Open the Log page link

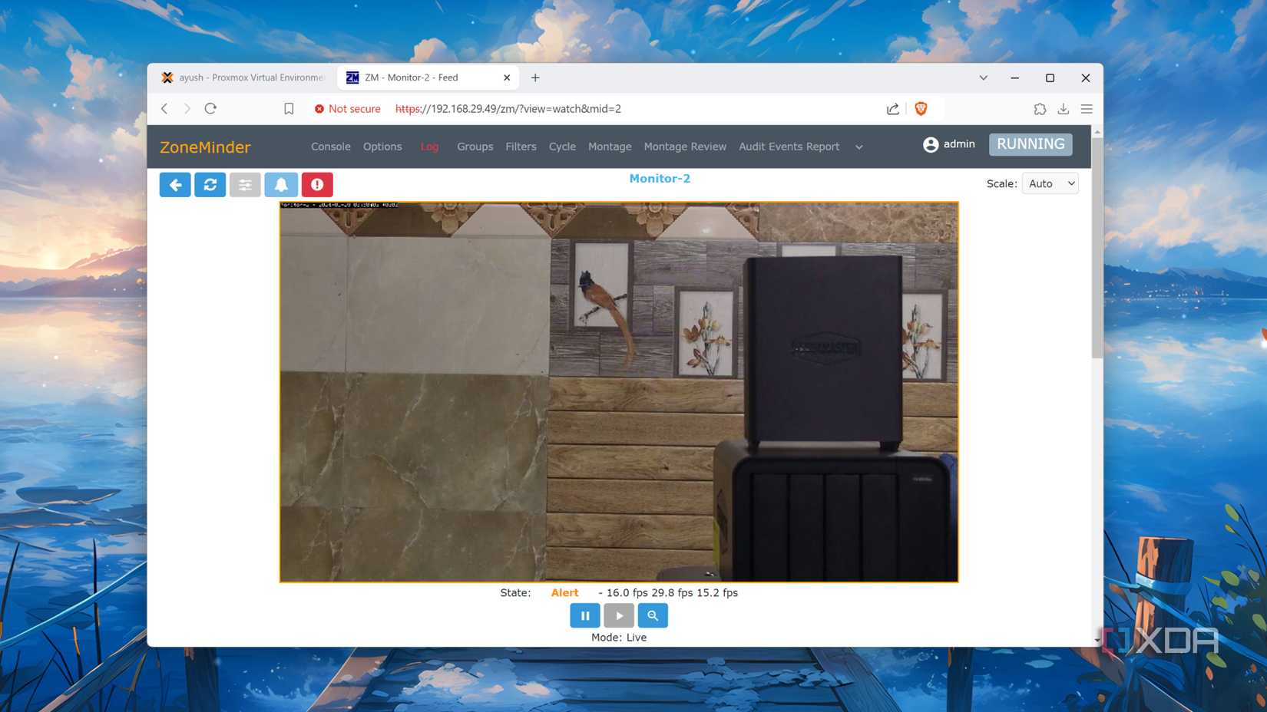click(428, 147)
